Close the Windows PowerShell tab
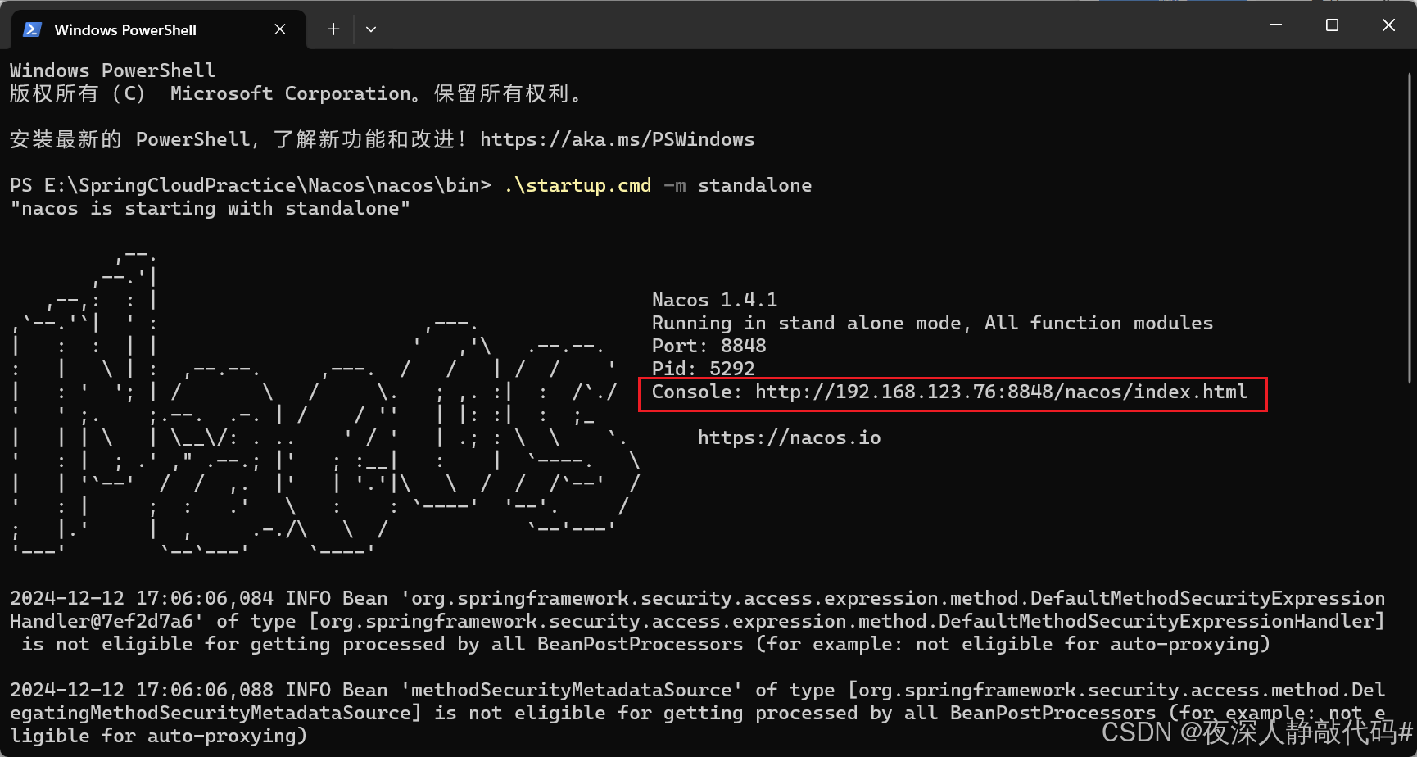Image resolution: width=1417 pixels, height=757 pixels. pos(279,29)
